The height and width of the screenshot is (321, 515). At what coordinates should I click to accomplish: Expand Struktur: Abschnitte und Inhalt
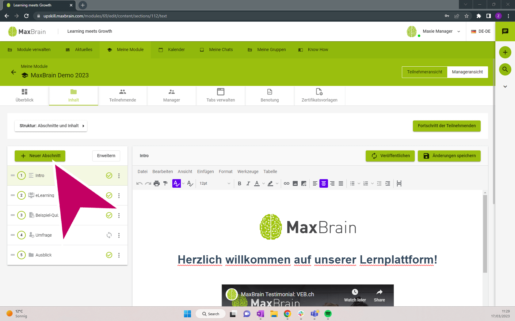(51, 126)
